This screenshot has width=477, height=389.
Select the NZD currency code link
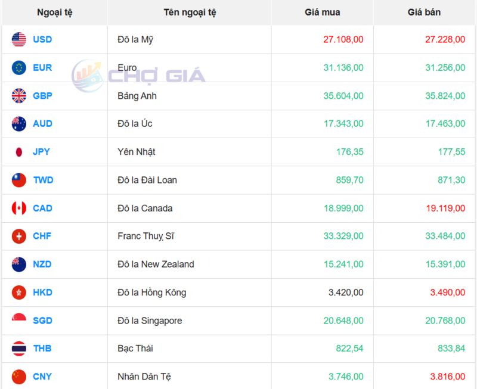click(42, 264)
